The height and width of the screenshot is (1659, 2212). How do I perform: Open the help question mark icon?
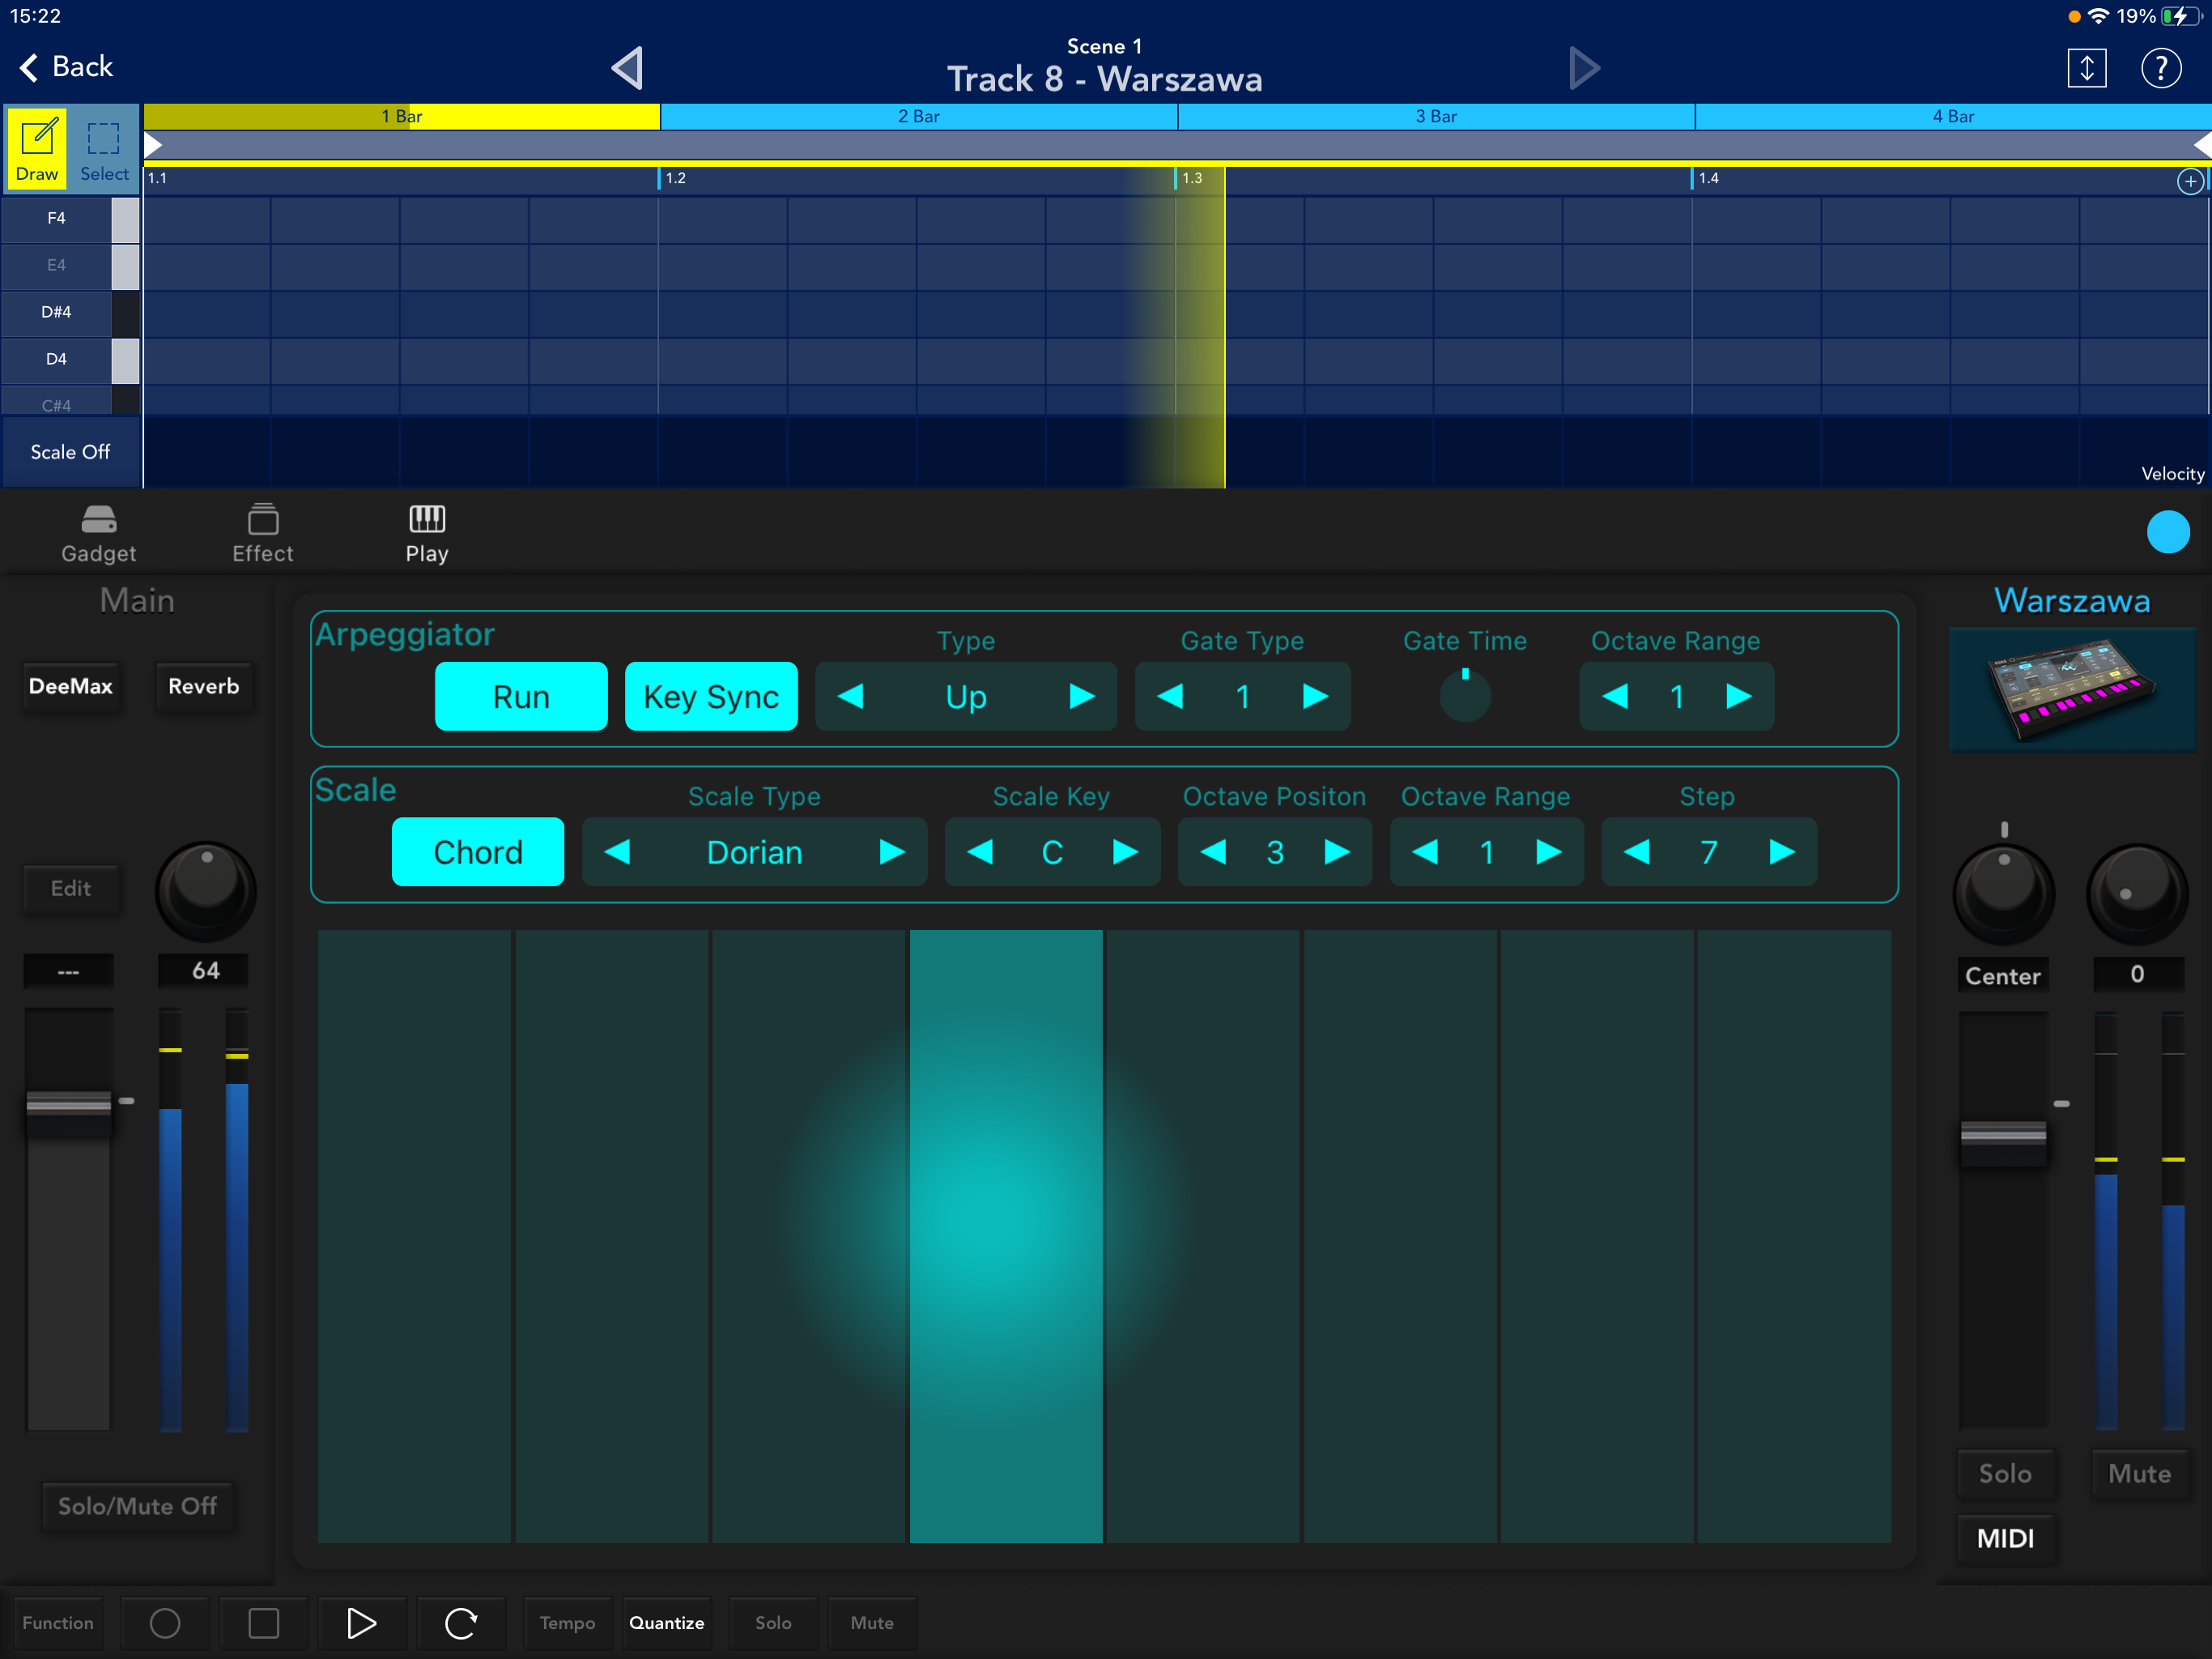click(x=2160, y=68)
